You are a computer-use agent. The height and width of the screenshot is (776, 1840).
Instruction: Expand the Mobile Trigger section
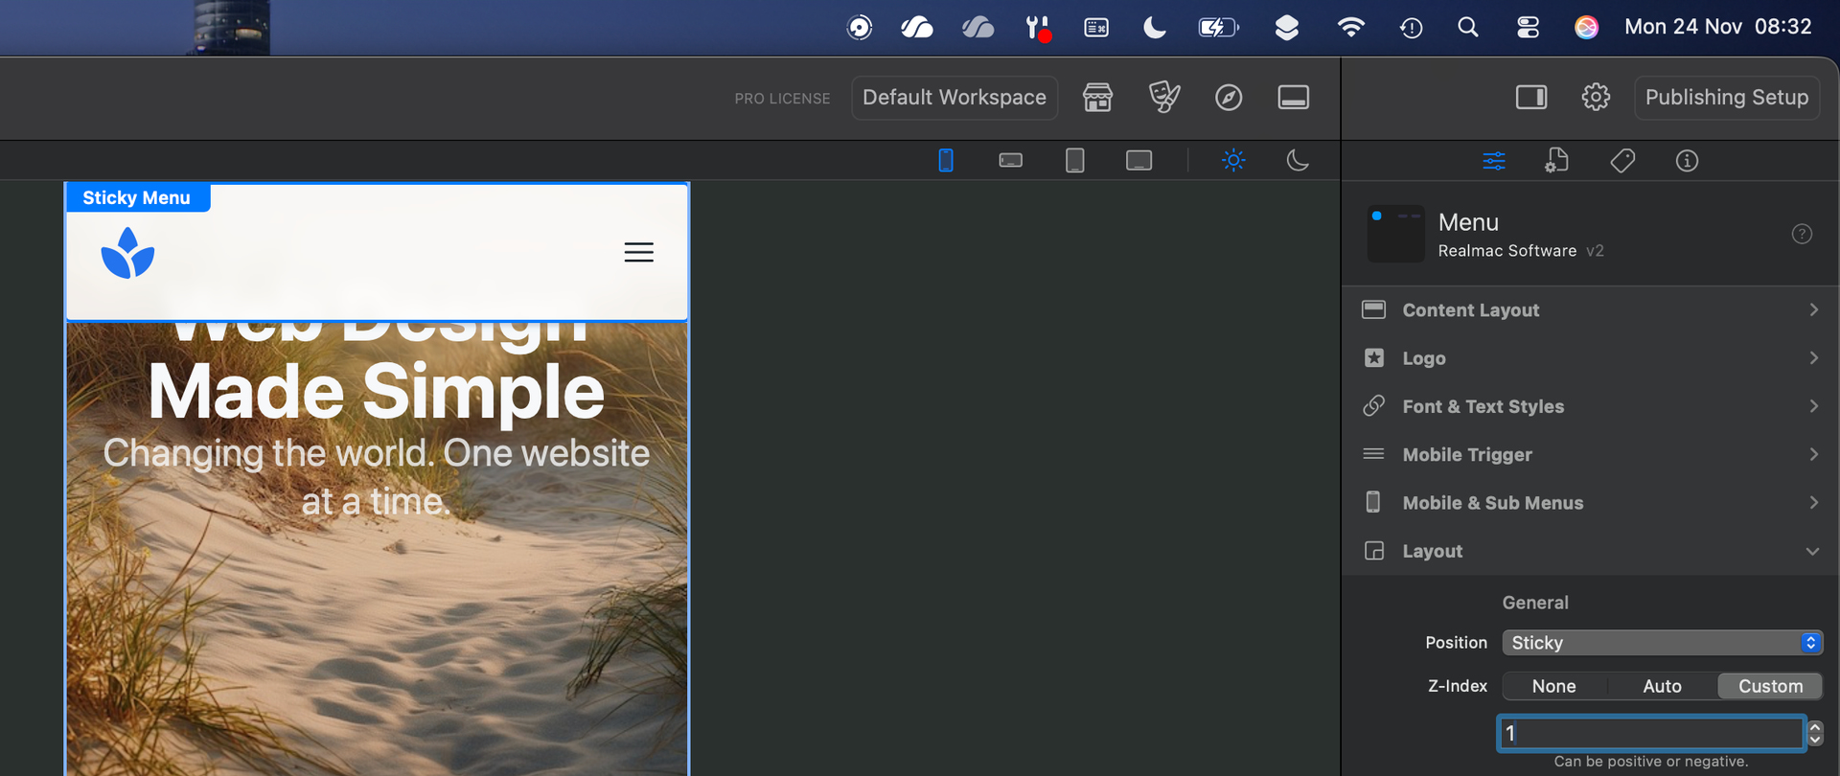(1590, 454)
